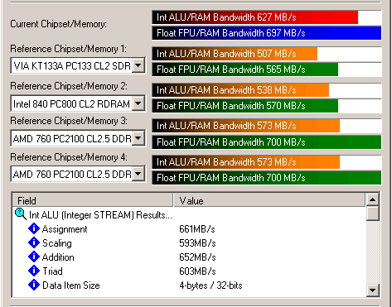The width and height of the screenshot is (392, 307).
Task: Click the blue Float FPU 697 MB/s bar
Action: 267,33
